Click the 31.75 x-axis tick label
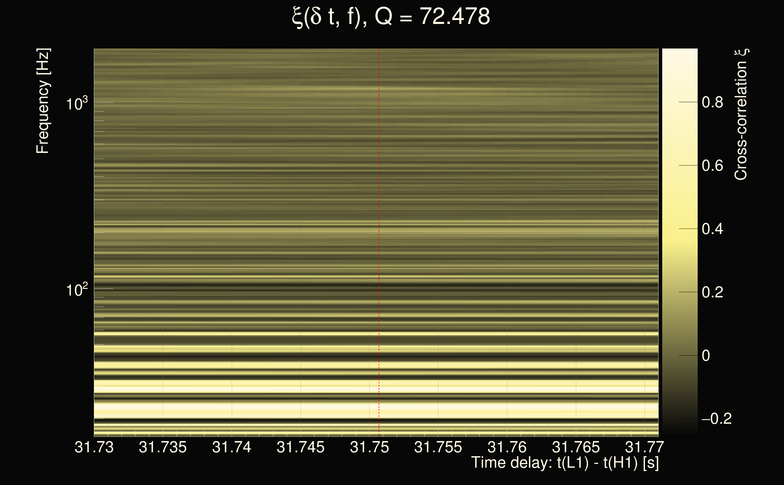The height and width of the screenshot is (485, 784). 369,447
